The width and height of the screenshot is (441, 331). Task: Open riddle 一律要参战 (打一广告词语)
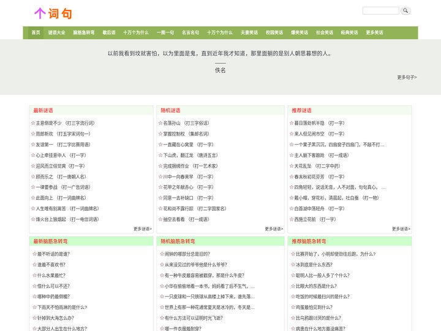[63, 187]
